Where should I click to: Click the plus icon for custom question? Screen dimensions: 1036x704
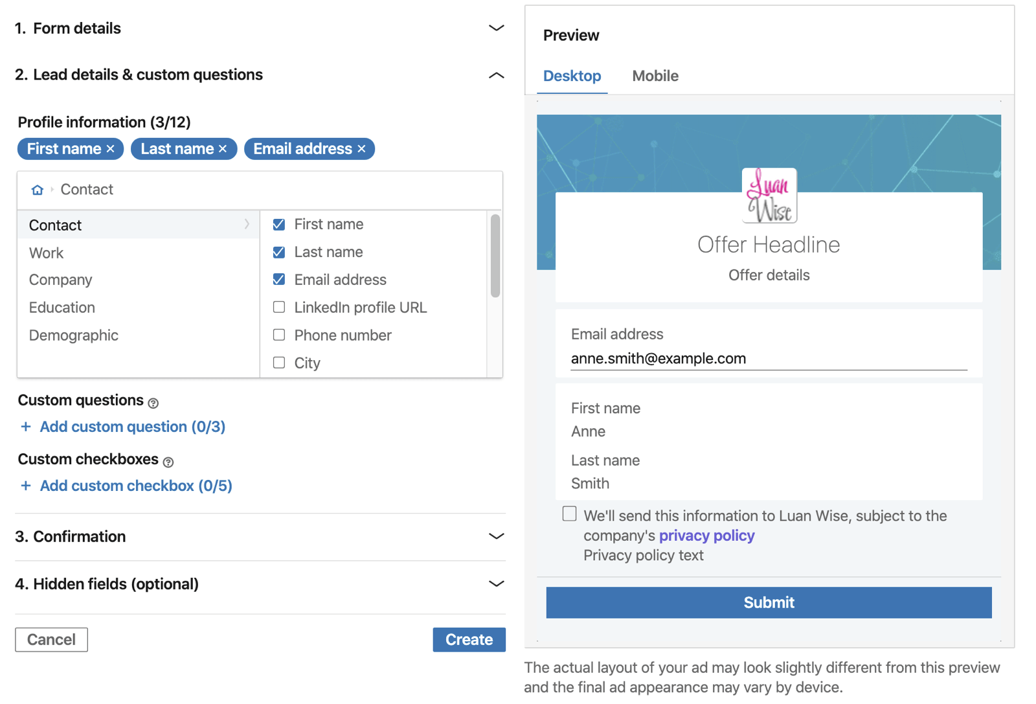[26, 427]
